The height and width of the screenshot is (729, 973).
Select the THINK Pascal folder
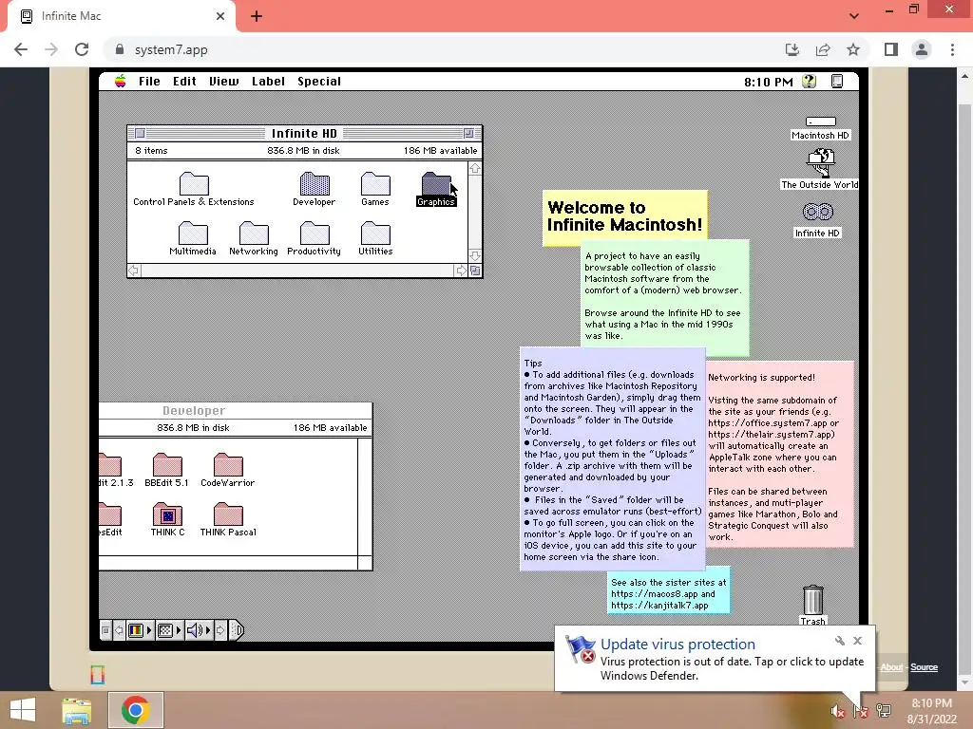(x=228, y=514)
